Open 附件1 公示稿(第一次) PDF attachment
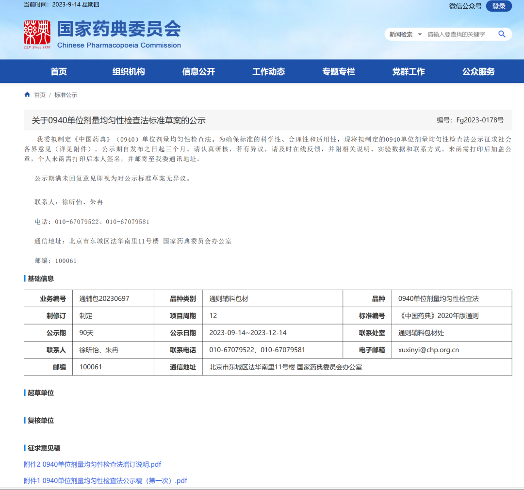This screenshot has height=490, width=524. click(105, 481)
